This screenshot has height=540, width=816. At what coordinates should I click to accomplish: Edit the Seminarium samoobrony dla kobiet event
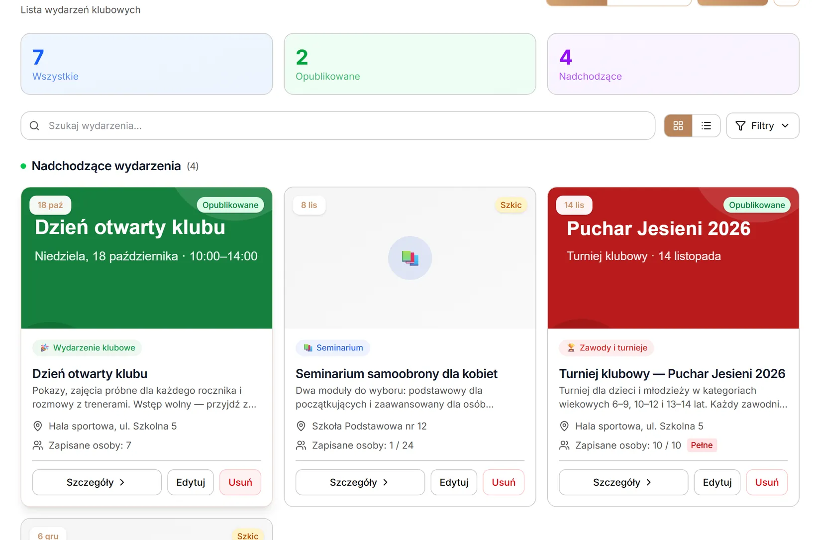pyautogui.click(x=454, y=482)
